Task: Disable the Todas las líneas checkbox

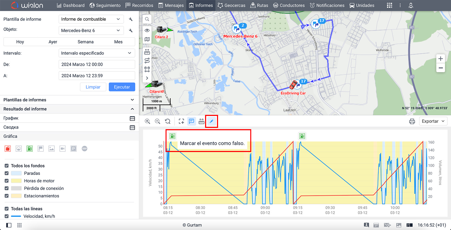Action: point(7,209)
